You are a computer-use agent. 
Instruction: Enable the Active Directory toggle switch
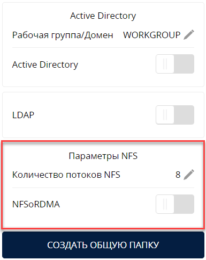pos(175,64)
